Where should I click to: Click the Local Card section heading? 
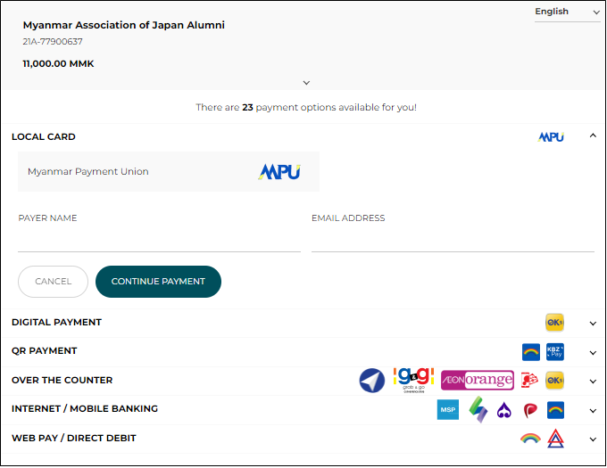tap(44, 137)
